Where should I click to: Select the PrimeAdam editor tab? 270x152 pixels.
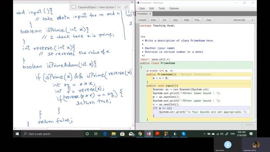coord(143,14)
